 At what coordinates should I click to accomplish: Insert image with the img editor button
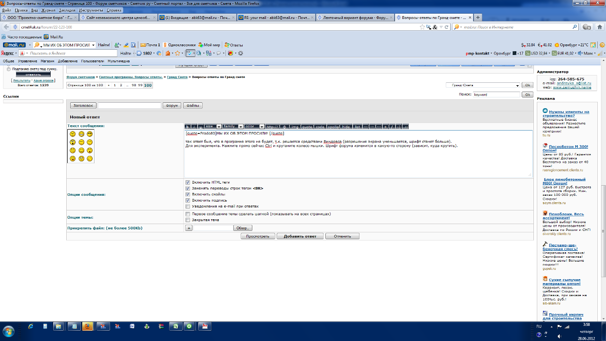(295, 127)
